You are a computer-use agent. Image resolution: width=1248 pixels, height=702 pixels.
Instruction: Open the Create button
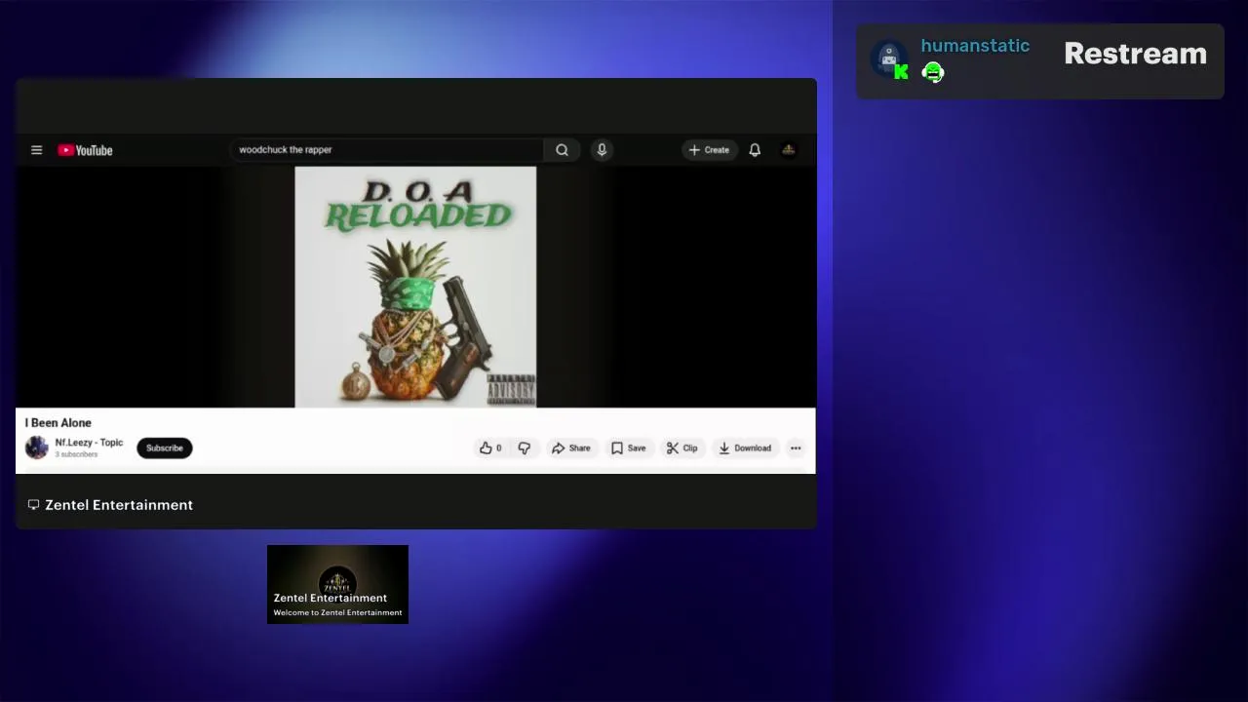tap(709, 149)
